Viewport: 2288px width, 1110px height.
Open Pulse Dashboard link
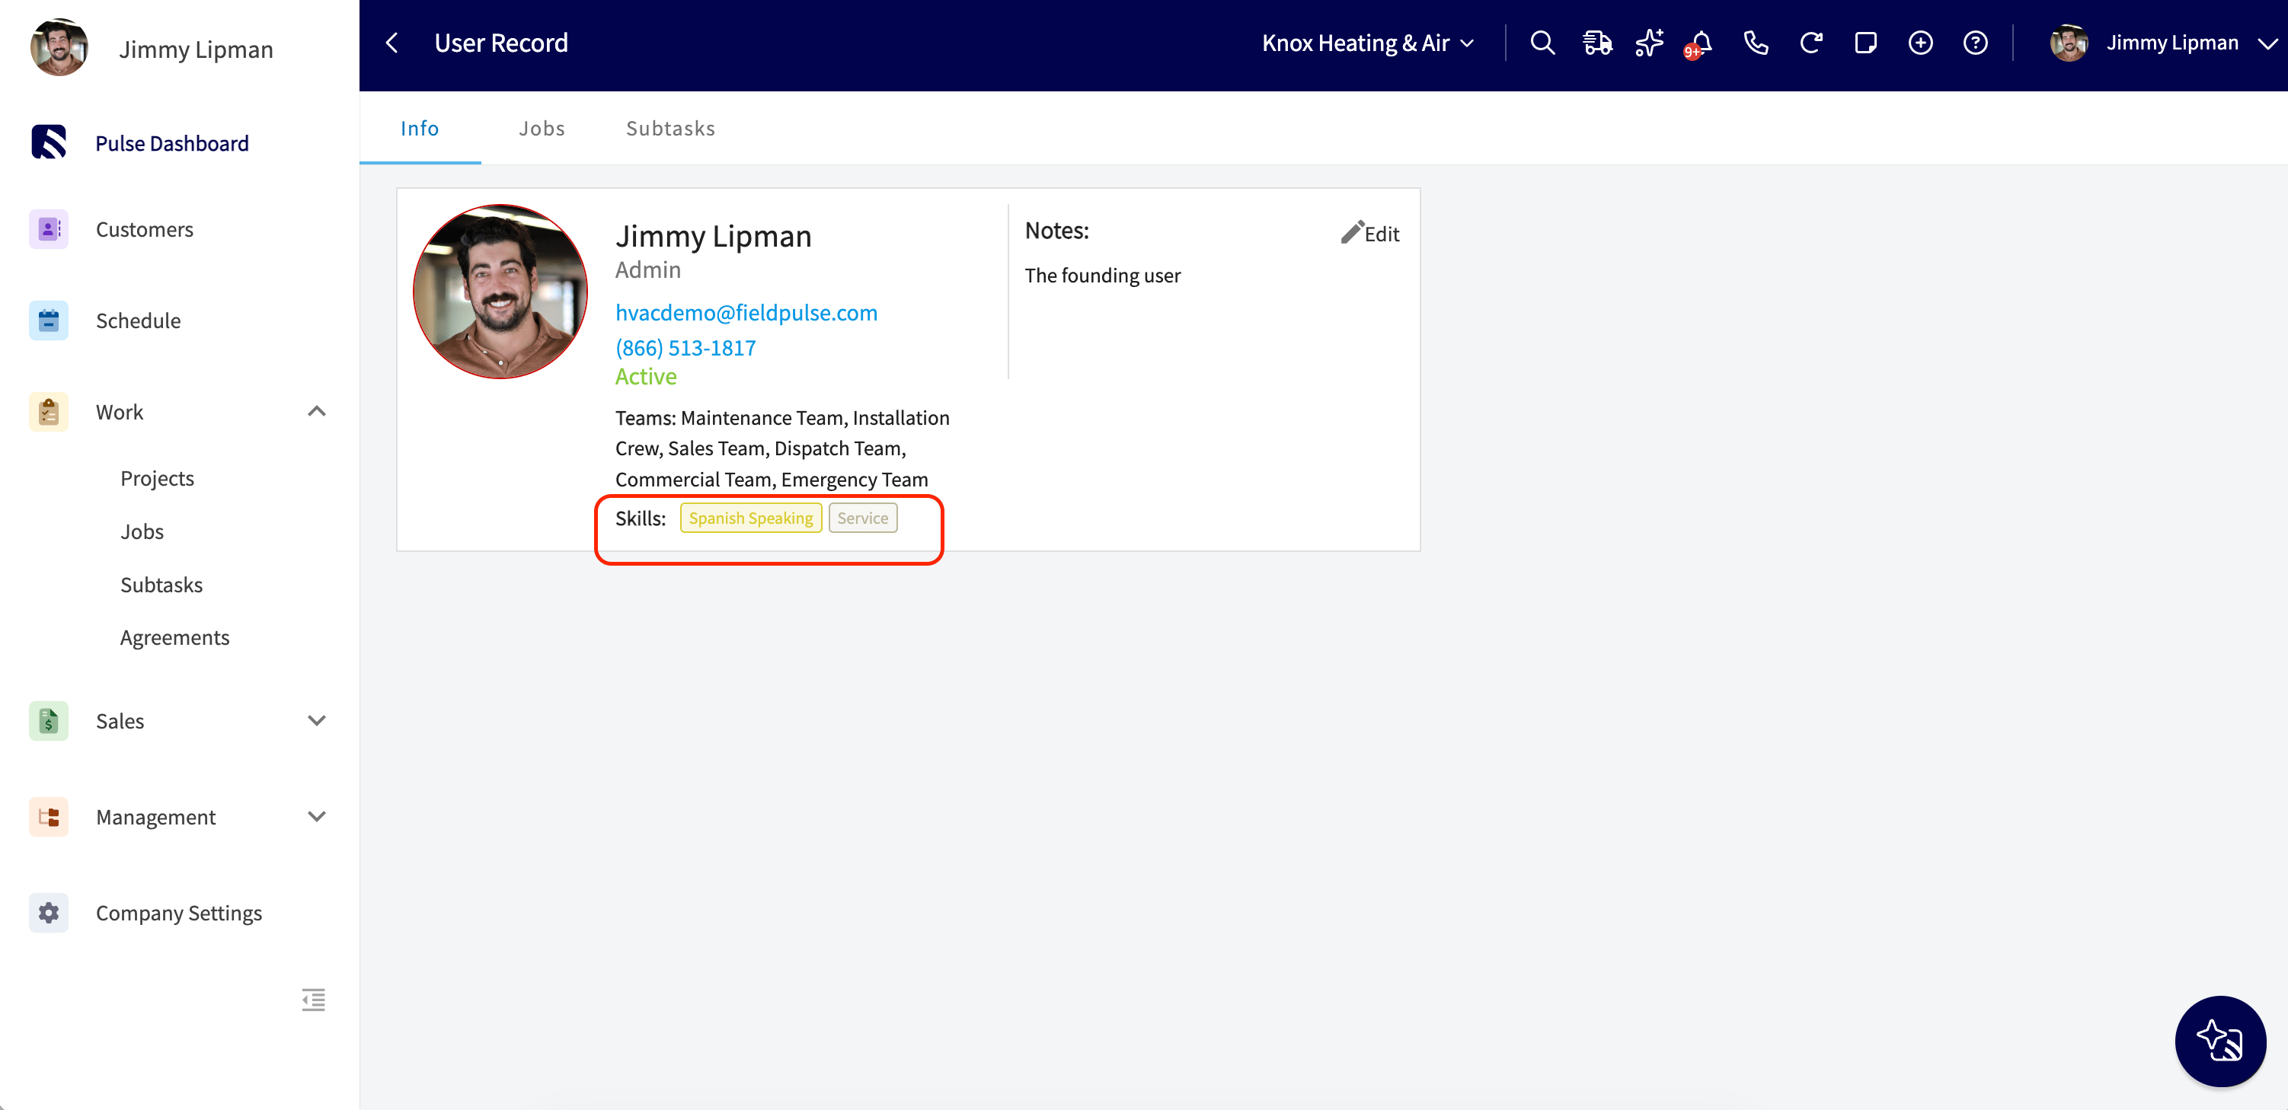[x=172, y=143]
